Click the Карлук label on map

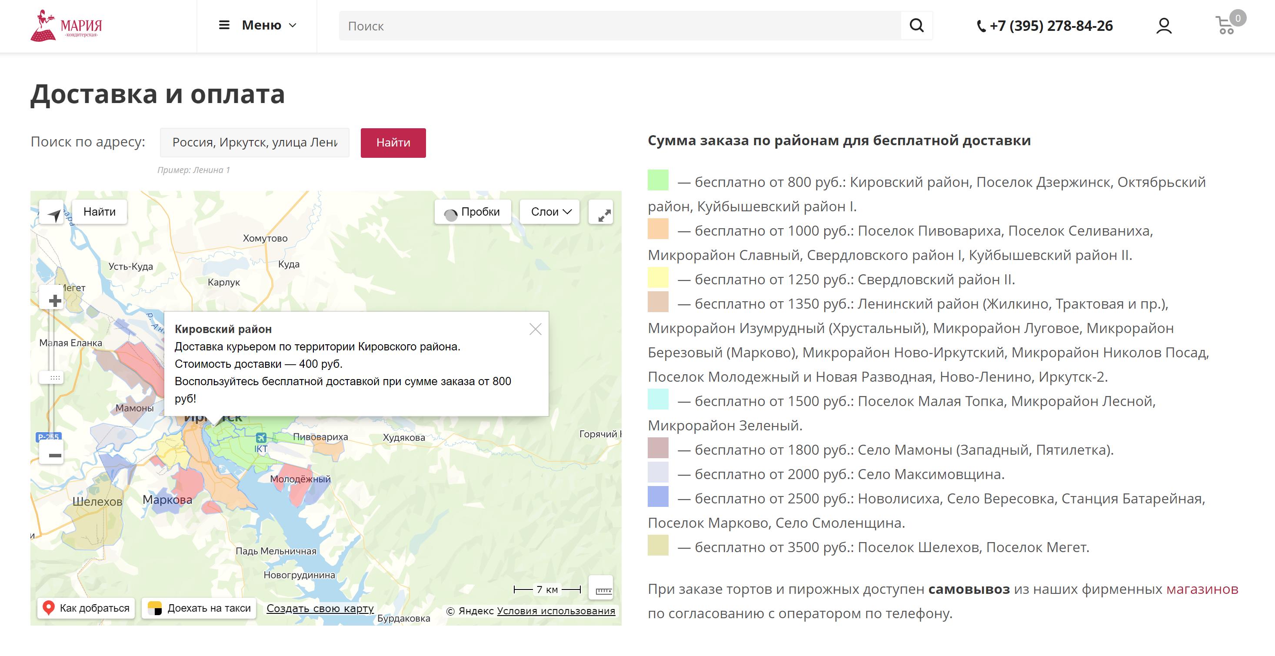coord(224,282)
